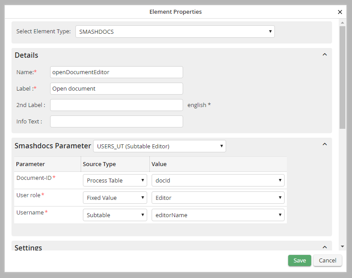
Task: Open the USERS_UT Subtable Editor dropdown
Action: [x=160, y=146]
